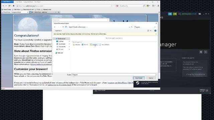214x120 pixels.
Task: Select Pictures in the navigation pane
Action: pyautogui.click(x=61, y=49)
